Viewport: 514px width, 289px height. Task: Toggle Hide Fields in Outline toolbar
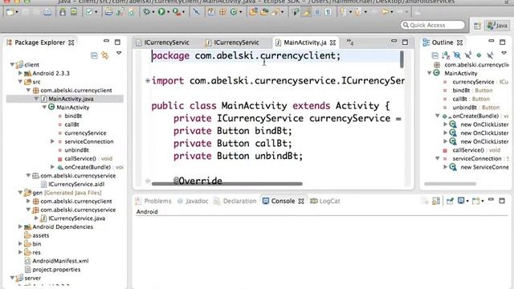click(x=457, y=55)
